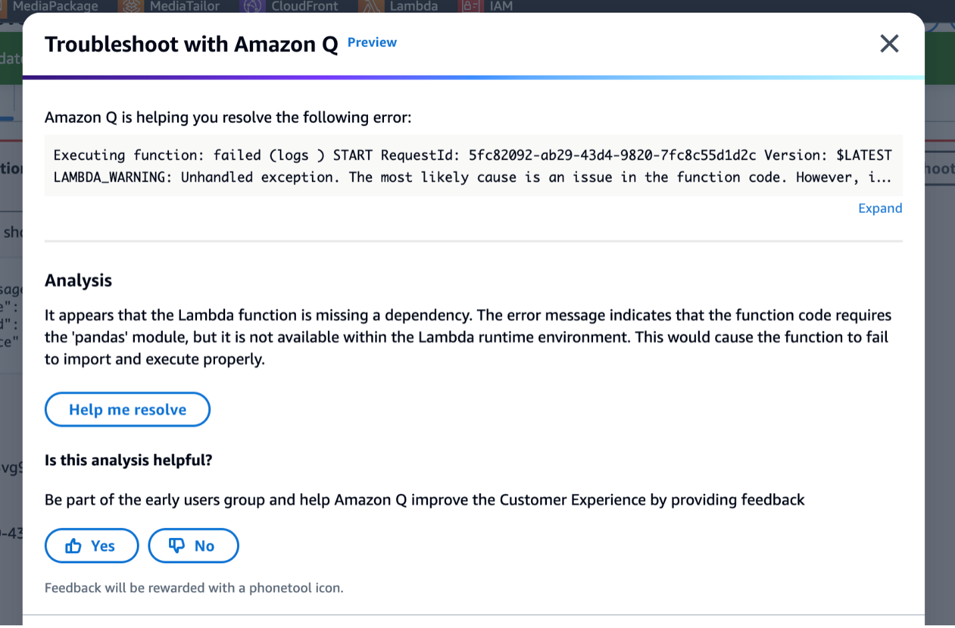Viewport: 955px width, 628px height.
Task: Answer Yes to the analysis feedback question
Action: 91,545
